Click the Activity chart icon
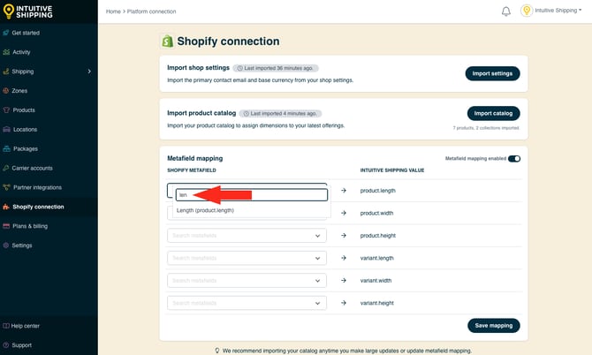 [6, 52]
